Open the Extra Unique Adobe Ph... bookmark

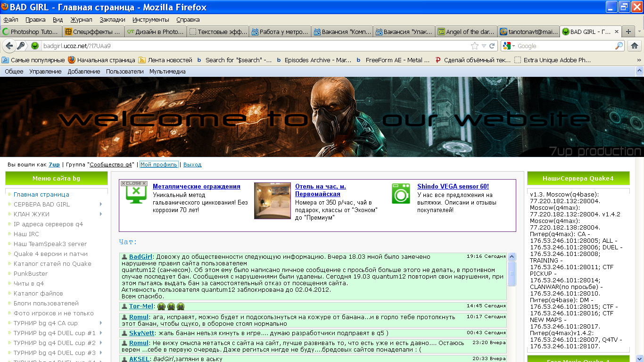pyautogui.click(x=553, y=60)
